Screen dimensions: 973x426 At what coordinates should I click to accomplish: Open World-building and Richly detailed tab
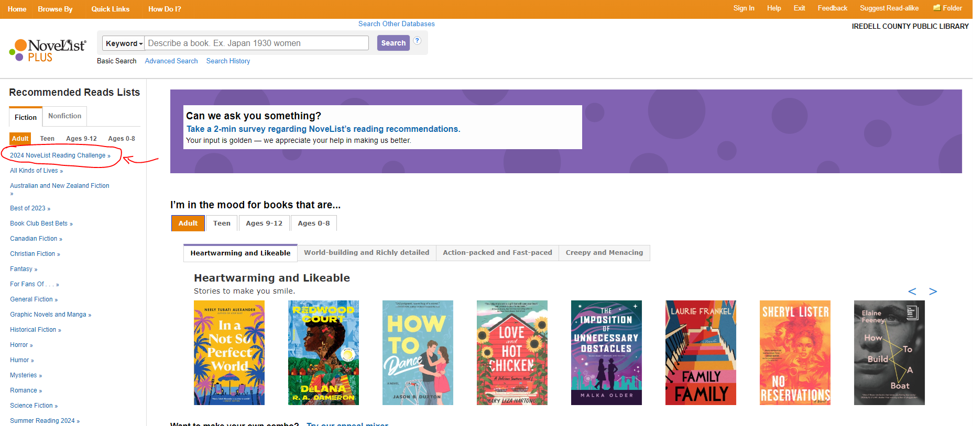click(367, 252)
